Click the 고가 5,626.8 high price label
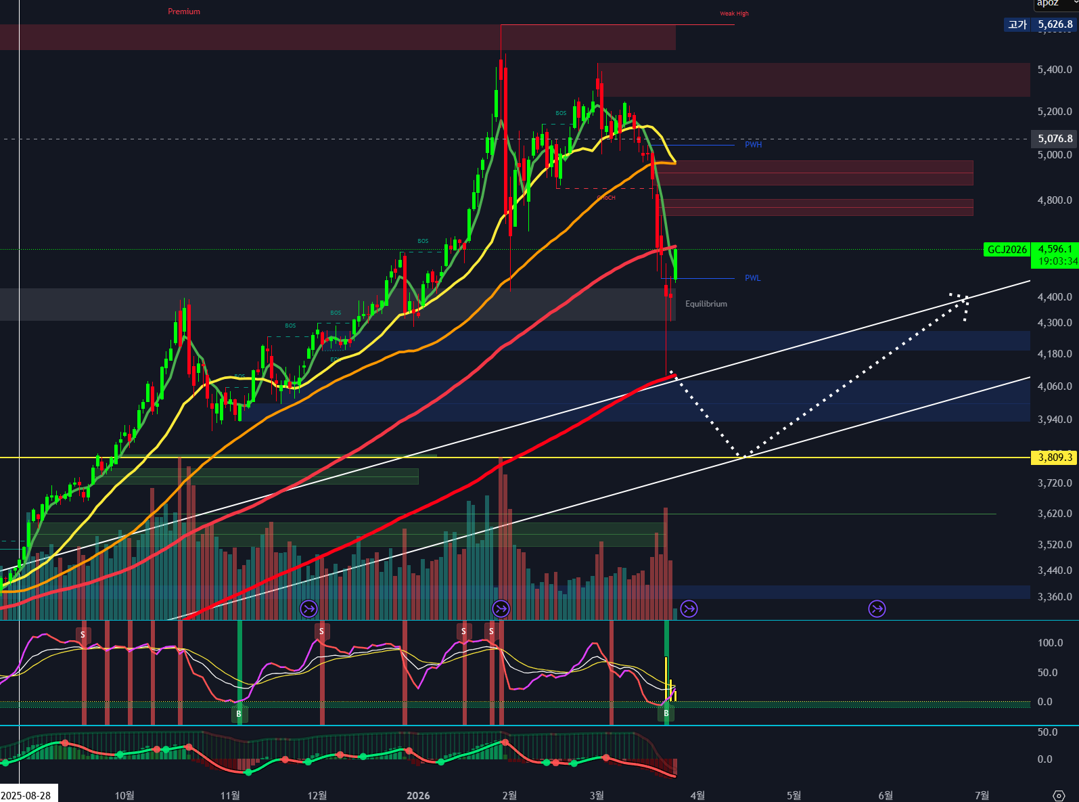 pos(1041,24)
